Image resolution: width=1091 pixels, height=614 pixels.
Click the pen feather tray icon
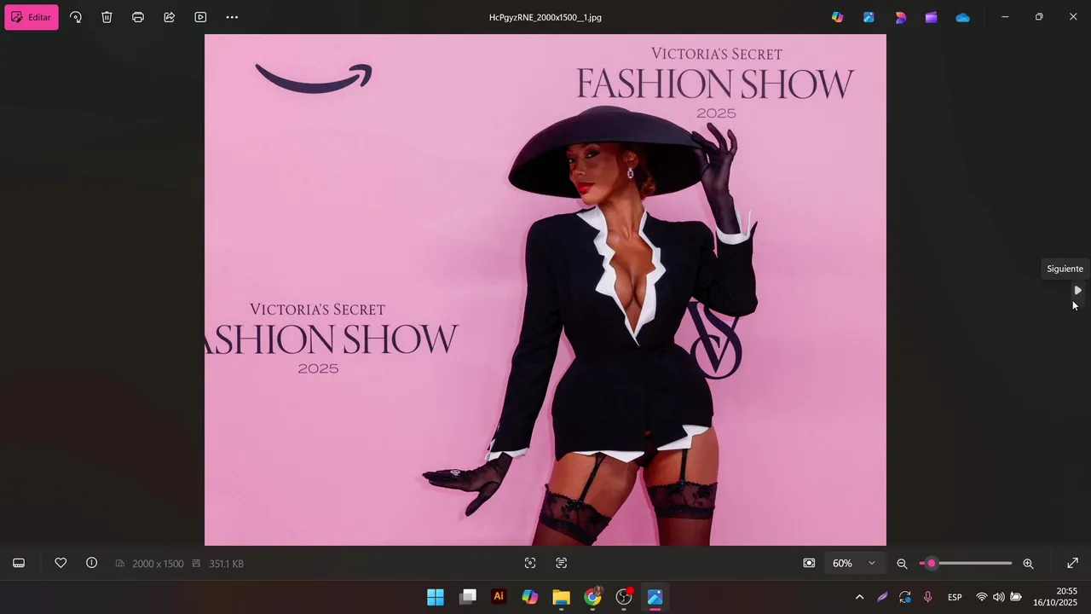(x=882, y=597)
